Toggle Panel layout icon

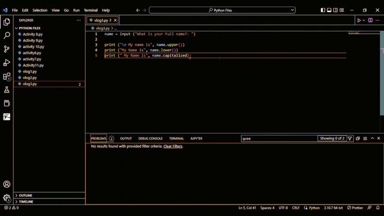coord(329,10)
